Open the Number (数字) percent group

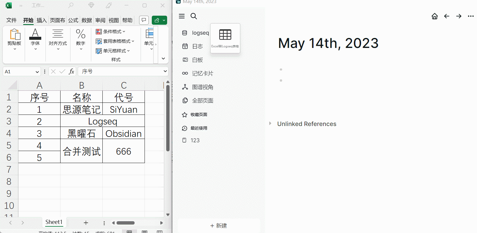click(81, 39)
